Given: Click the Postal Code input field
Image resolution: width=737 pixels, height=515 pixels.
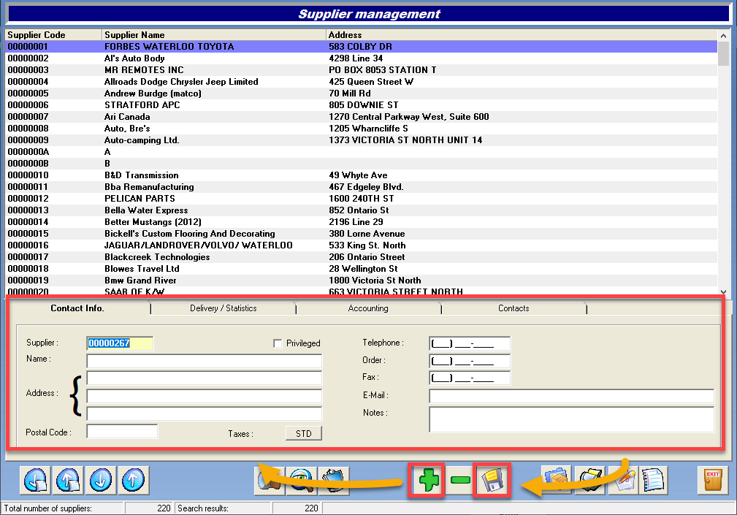Looking at the screenshot, I should pos(122,432).
